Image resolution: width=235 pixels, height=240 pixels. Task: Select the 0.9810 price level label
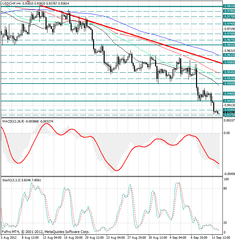pos(229,6)
